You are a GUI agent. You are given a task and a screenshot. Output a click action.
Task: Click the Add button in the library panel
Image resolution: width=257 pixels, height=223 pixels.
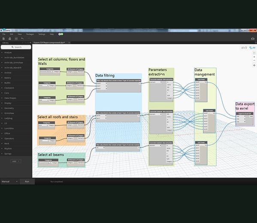click(16, 161)
